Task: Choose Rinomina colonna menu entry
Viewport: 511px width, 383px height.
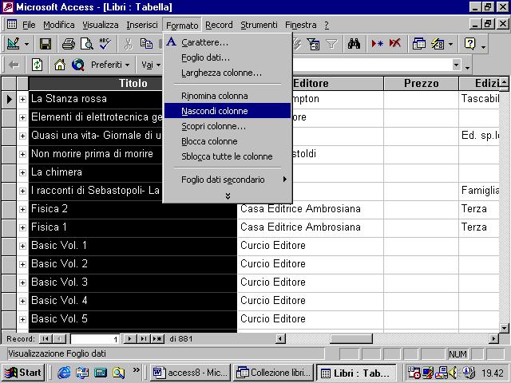Action: tap(228, 96)
